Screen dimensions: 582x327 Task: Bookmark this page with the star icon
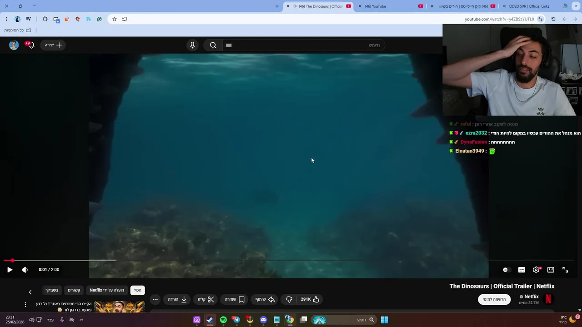[115, 19]
